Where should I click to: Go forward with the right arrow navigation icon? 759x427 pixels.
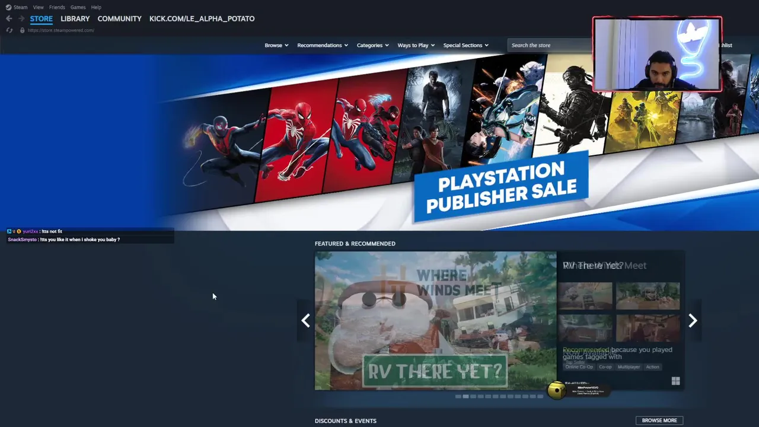pos(21,18)
